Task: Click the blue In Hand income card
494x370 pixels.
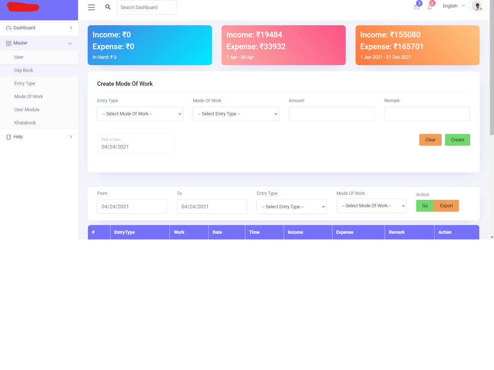Action: [x=150, y=45]
